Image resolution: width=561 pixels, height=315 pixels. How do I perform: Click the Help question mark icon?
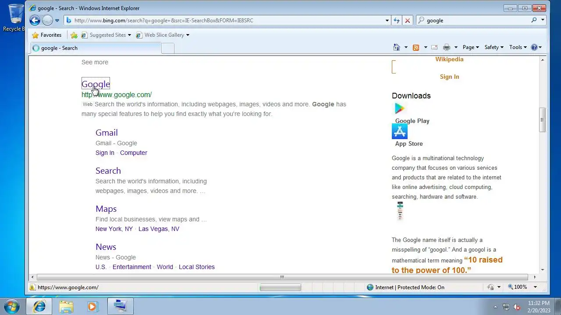(534, 47)
